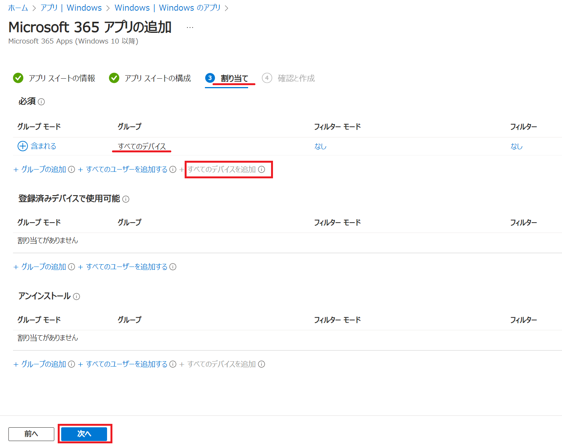
Task: Click info icon after すべてのデバイスを追加 in アンインストール
Action: pos(262,364)
